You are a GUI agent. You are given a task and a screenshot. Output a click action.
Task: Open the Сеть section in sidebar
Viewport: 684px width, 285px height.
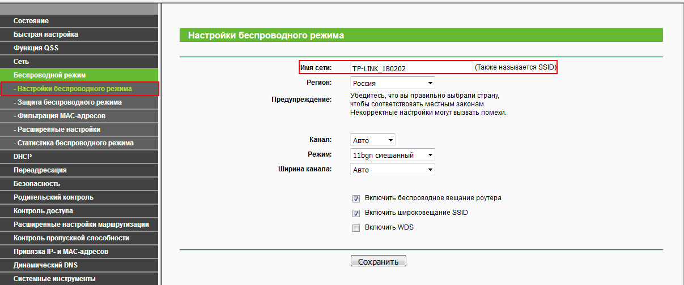(x=79, y=62)
